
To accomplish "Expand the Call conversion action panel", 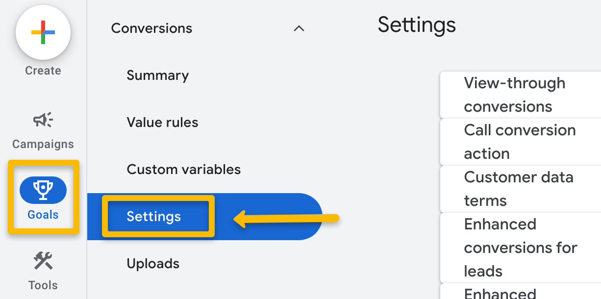I will pos(520,142).
